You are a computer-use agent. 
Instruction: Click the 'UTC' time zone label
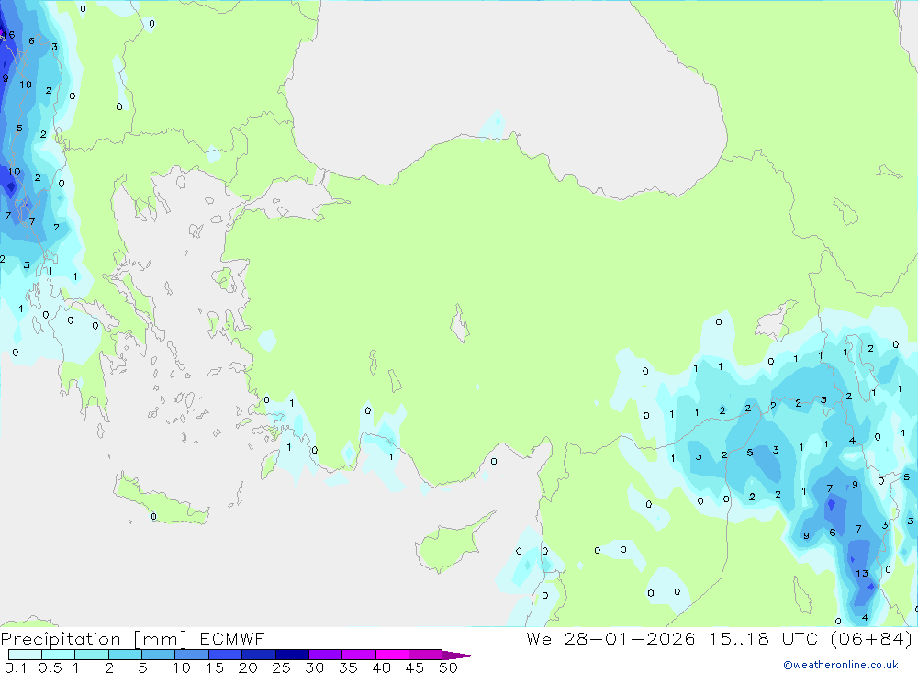click(800, 638)
